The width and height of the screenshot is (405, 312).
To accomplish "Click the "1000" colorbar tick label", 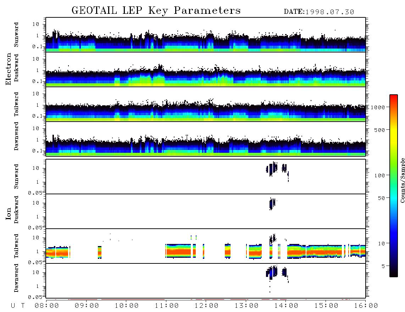I will click(378, 107).
